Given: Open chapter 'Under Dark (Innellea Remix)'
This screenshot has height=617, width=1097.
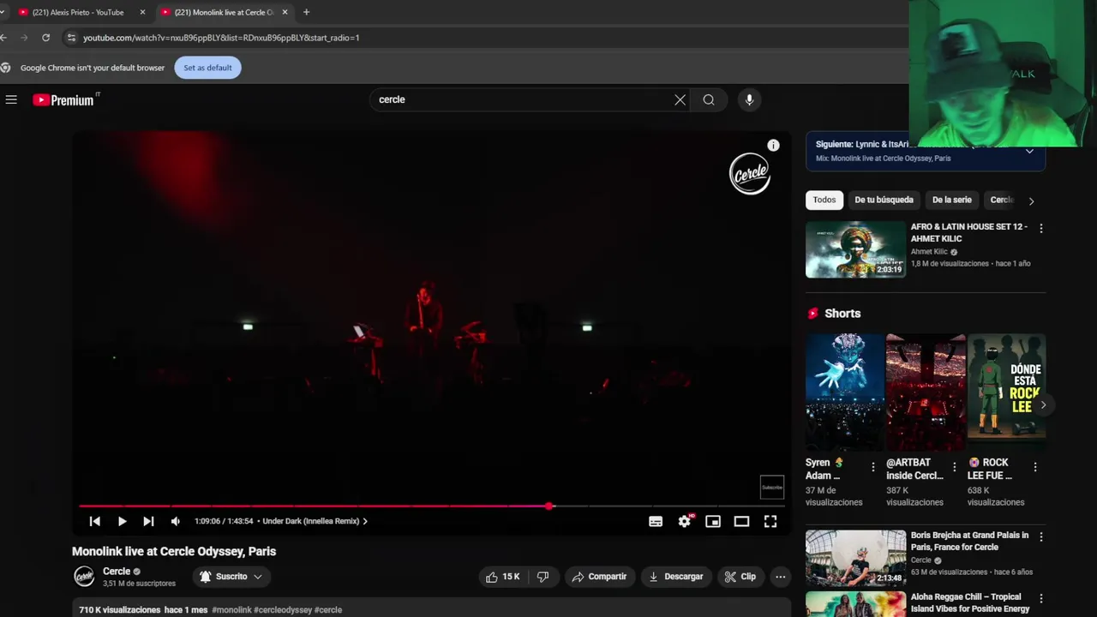Looking at the screenshot, I should click(x=315, y=521).
